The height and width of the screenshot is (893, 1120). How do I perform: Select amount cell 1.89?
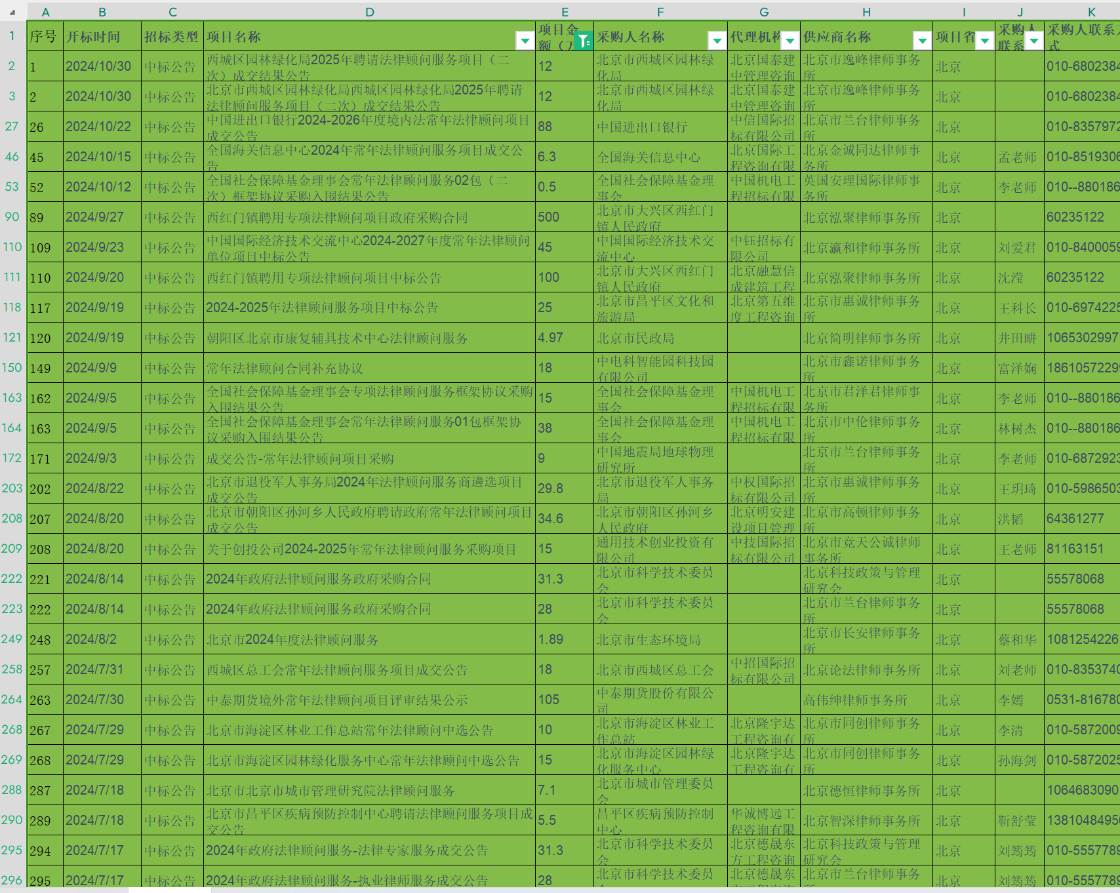(x=565, y=639)
